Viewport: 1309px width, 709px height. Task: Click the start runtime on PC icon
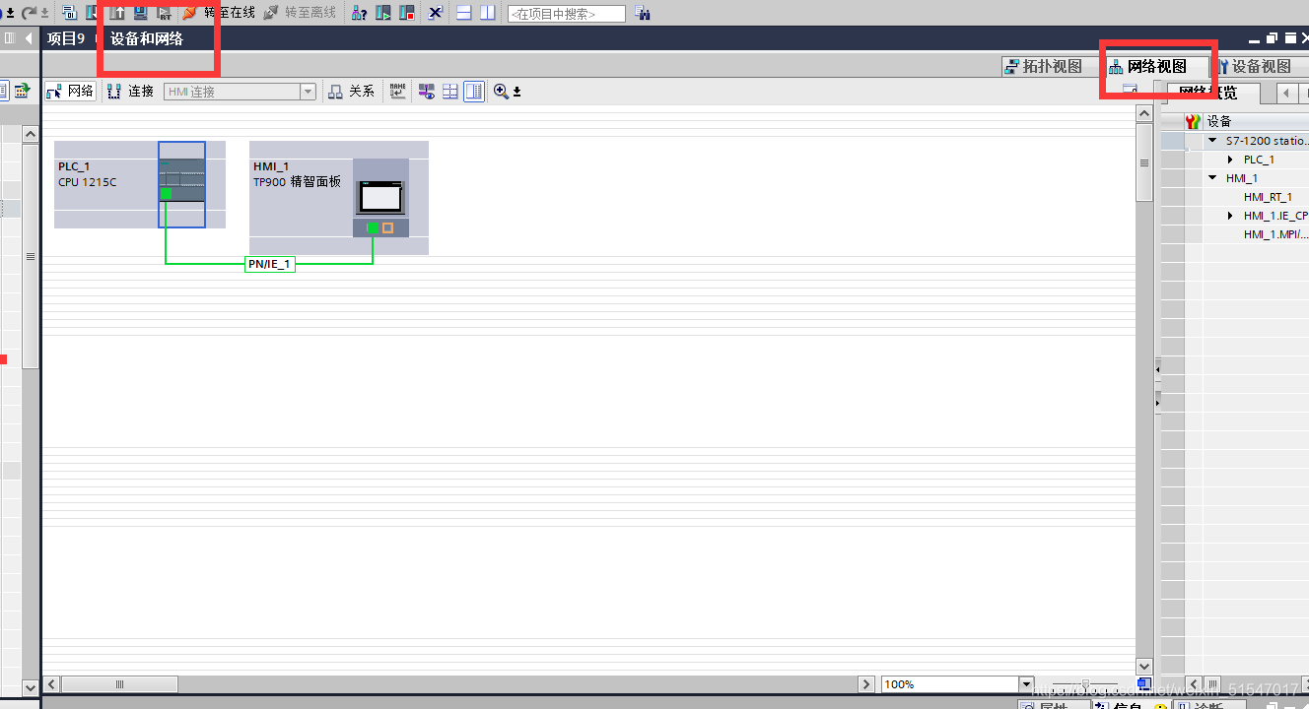click(x=164, y=13)
